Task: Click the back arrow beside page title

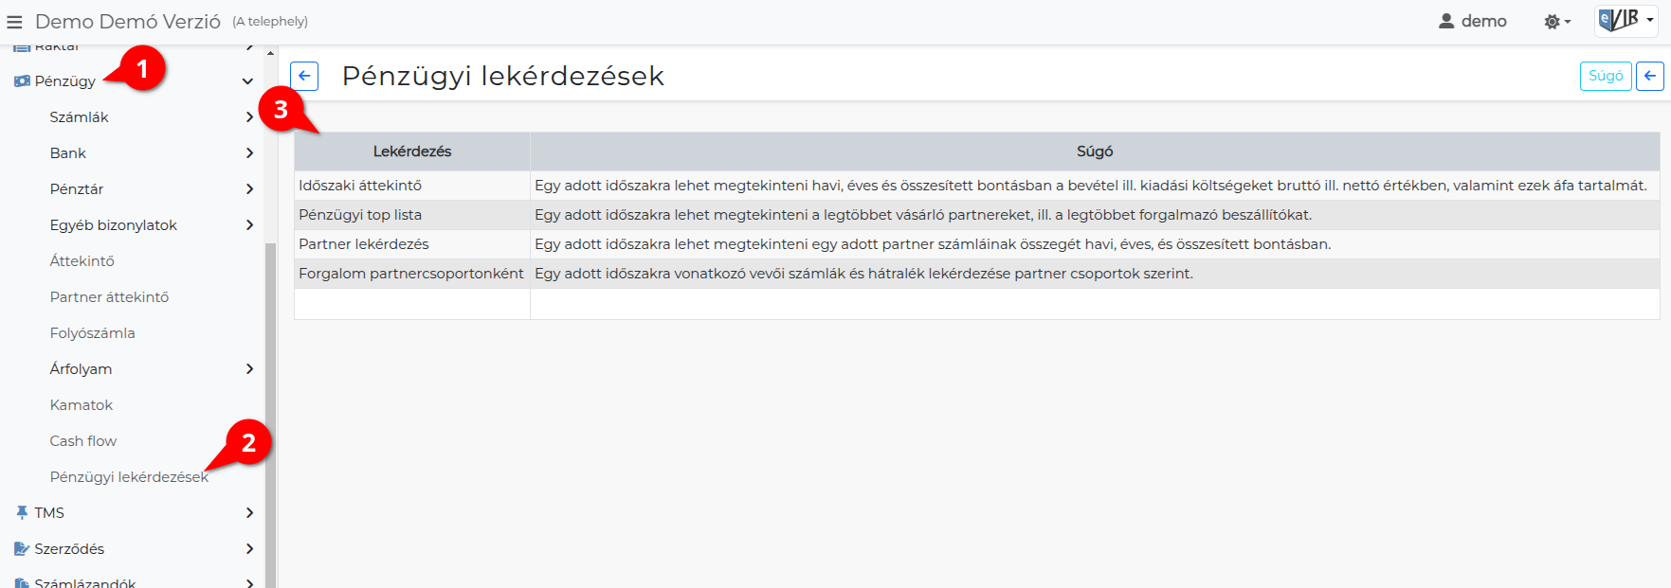Action: [x=304, y=76]
